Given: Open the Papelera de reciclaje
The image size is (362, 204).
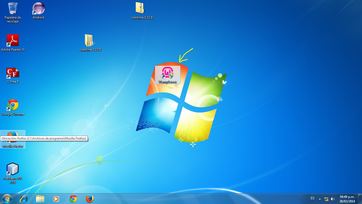Looking at the screenshot, I should [x=13, y=8].
